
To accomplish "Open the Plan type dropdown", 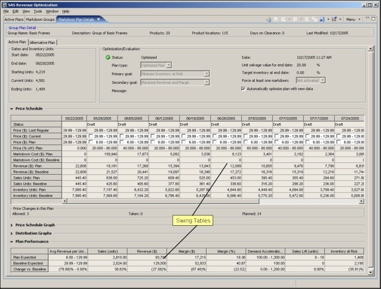I will pos(169,65).
